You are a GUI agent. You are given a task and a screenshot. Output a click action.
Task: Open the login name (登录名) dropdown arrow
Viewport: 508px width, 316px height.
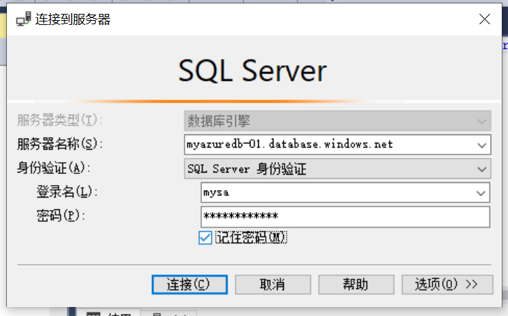coord(481,193)
